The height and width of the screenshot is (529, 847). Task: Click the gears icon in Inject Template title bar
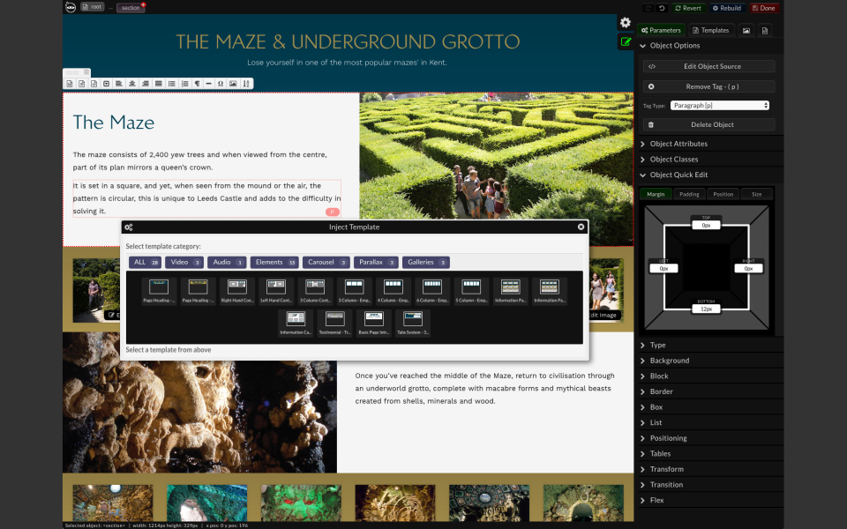[129, 227]
